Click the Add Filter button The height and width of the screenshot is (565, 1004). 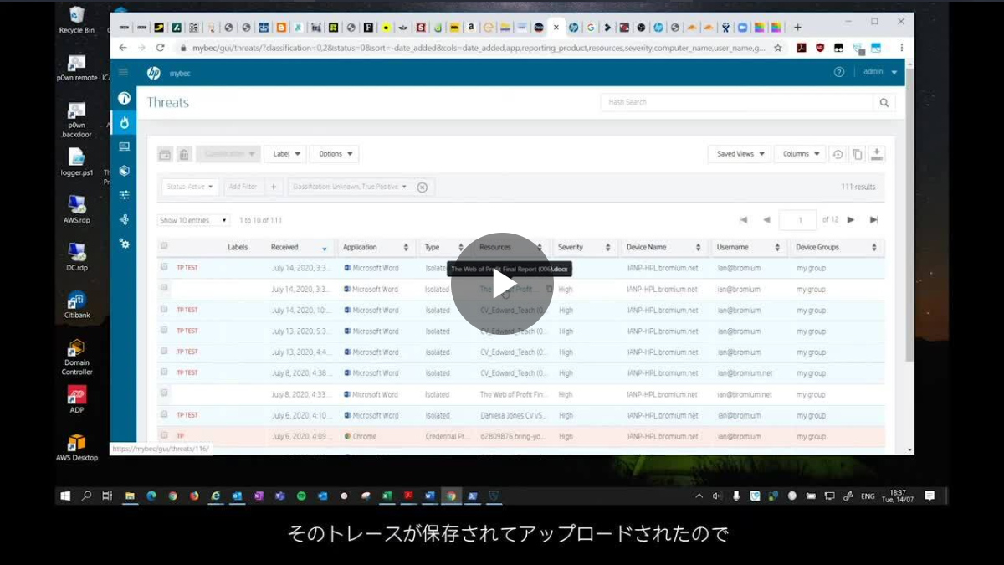(243, 187)
